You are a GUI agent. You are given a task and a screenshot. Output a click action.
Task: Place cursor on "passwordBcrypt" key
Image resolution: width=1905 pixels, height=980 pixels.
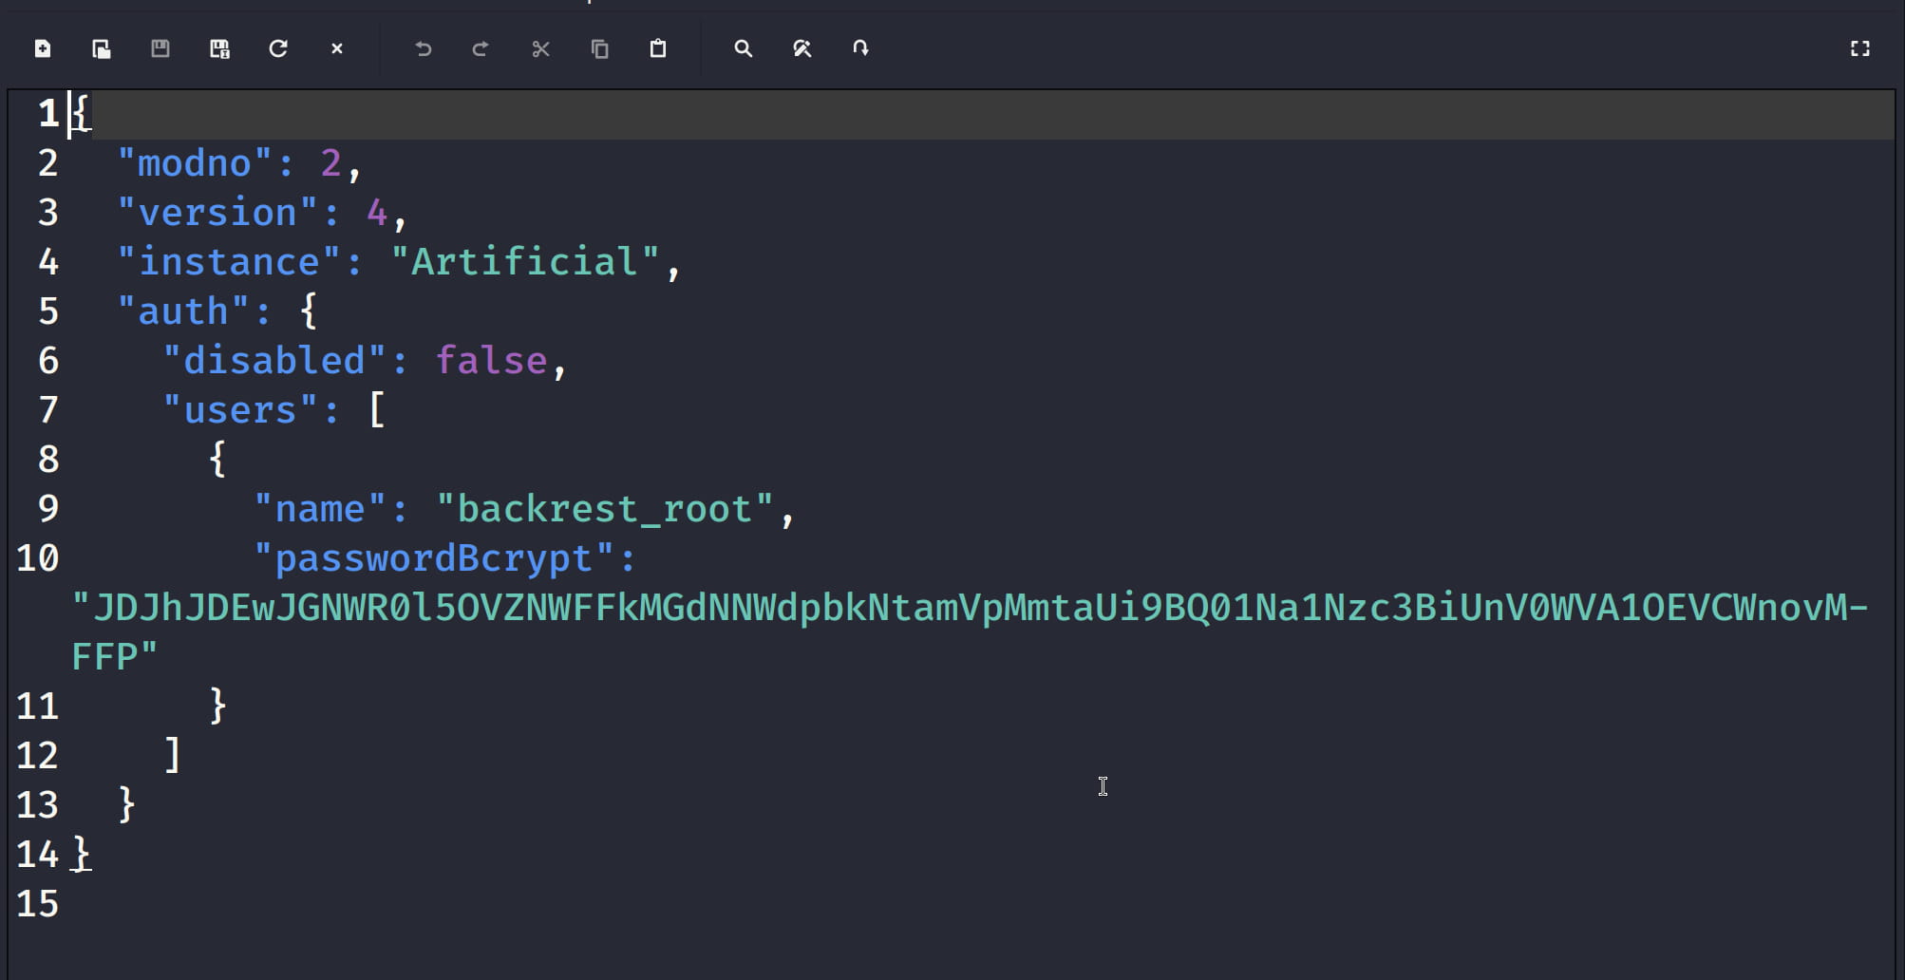pos(433,558)
